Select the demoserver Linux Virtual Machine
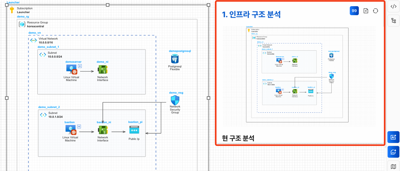The width and height of the screenshot is (400, 171). pos(71,70)
